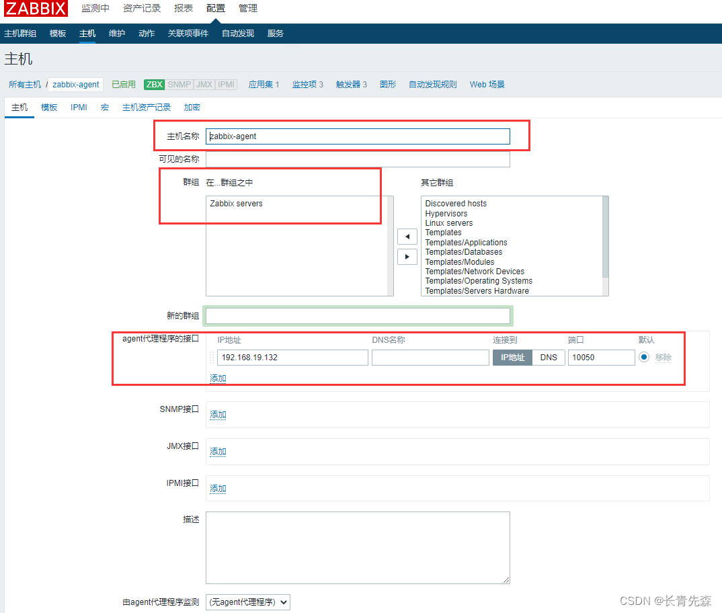
Task: Click the 移除 interface link
Action: coord(664,358)
